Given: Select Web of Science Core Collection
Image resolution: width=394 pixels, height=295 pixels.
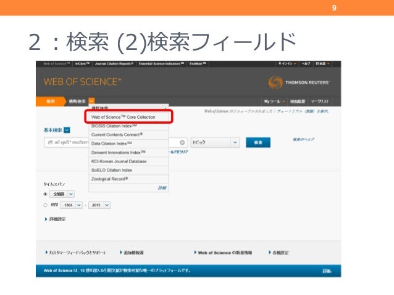Looking at the screenshot, I should [128, 117].
